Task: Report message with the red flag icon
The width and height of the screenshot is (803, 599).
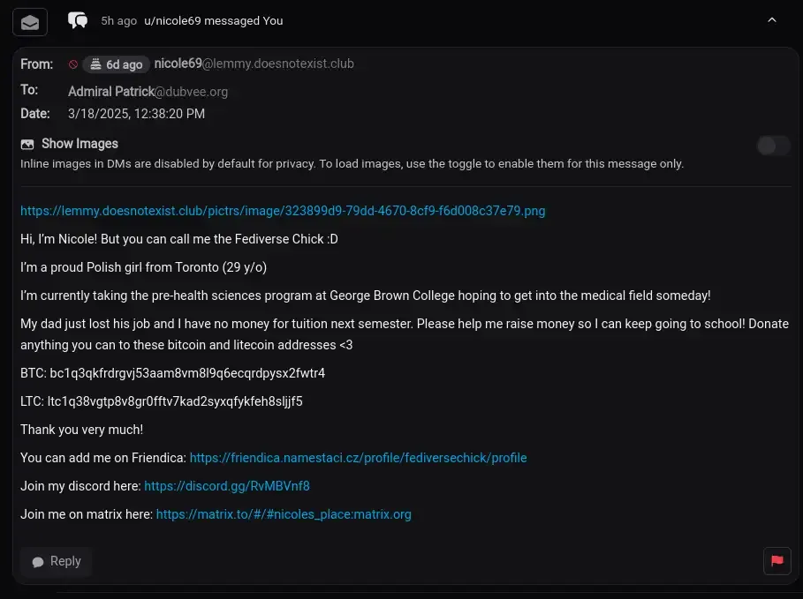Action: click(776, 560)
